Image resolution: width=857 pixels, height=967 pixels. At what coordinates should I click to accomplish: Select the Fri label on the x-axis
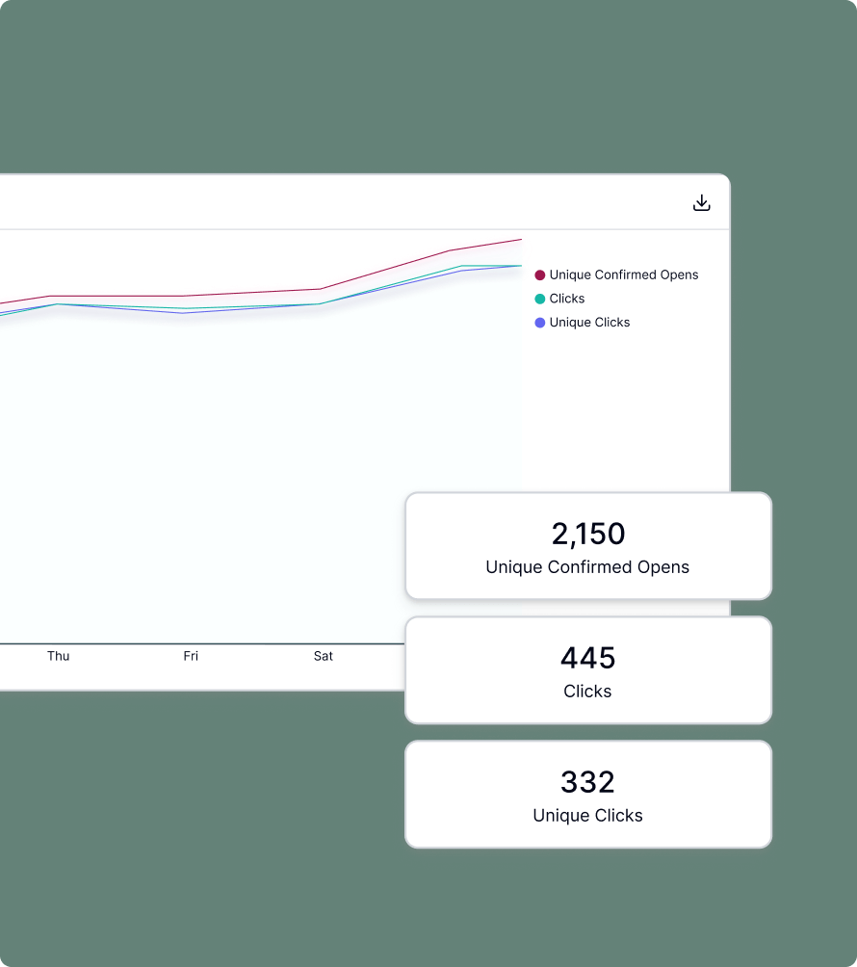[191, 656]
